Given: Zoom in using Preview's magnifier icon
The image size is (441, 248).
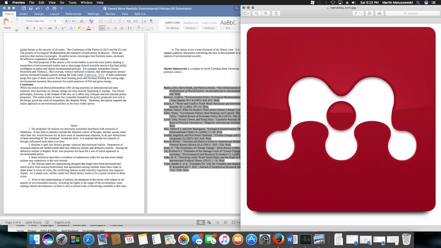Looking at the screenshot, I should tap(266, 13).
